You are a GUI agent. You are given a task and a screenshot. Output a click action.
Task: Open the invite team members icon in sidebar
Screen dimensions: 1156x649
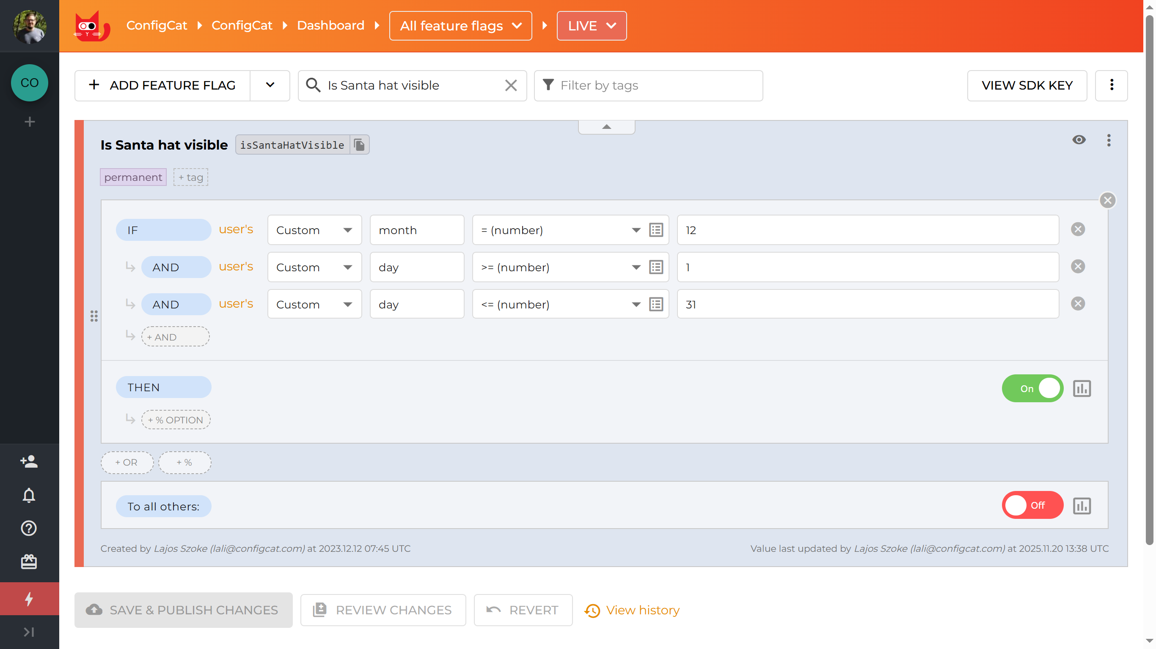click(29, 461)
